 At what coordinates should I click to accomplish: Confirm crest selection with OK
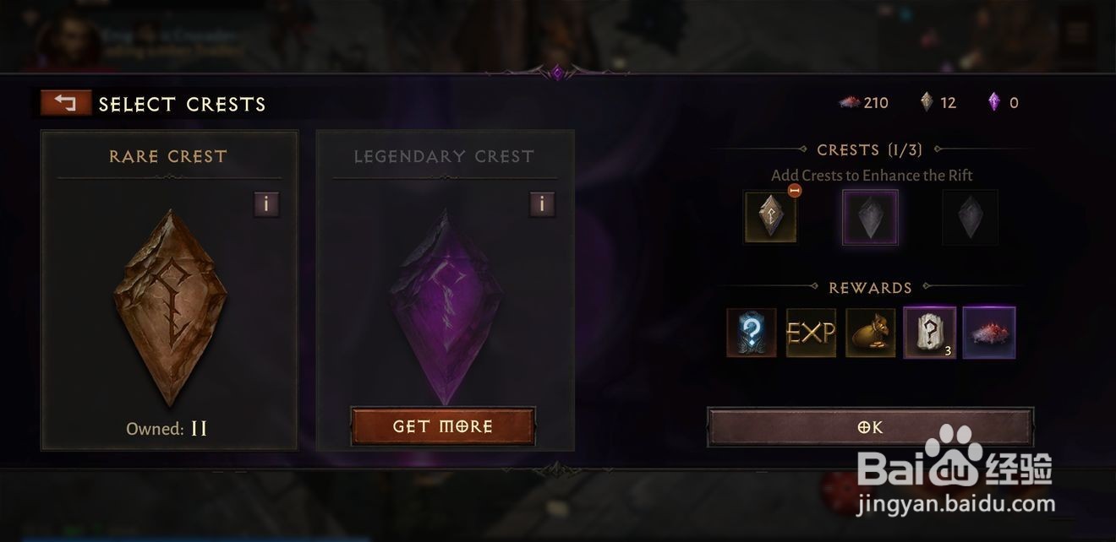[870, 427]
